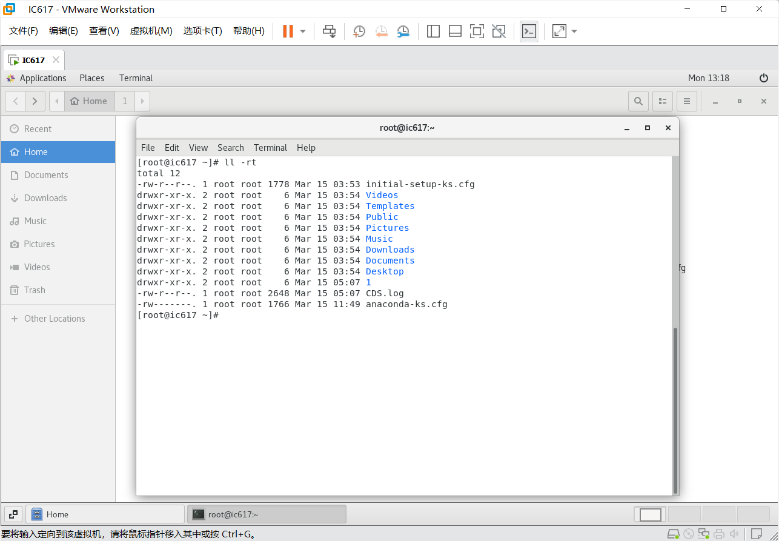This screenshot has height=541, width=779.
Task: Click the right path-bar scroll arrow
Action: coord(142,101)
